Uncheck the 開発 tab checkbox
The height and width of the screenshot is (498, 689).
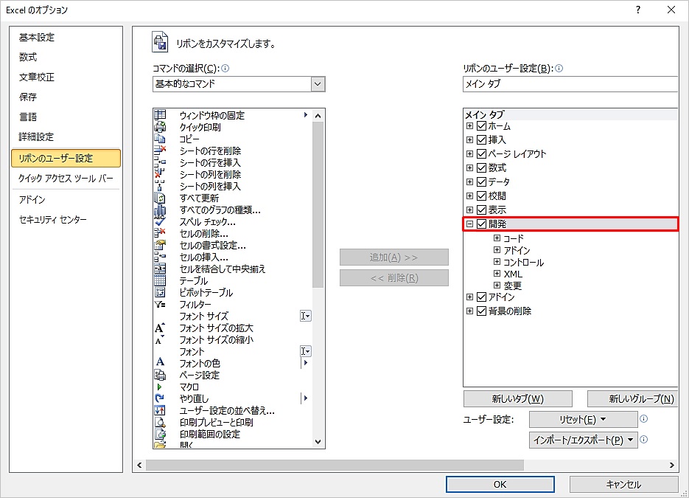482,224
